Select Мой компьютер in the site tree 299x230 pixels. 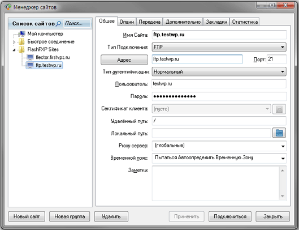(45, 34)
